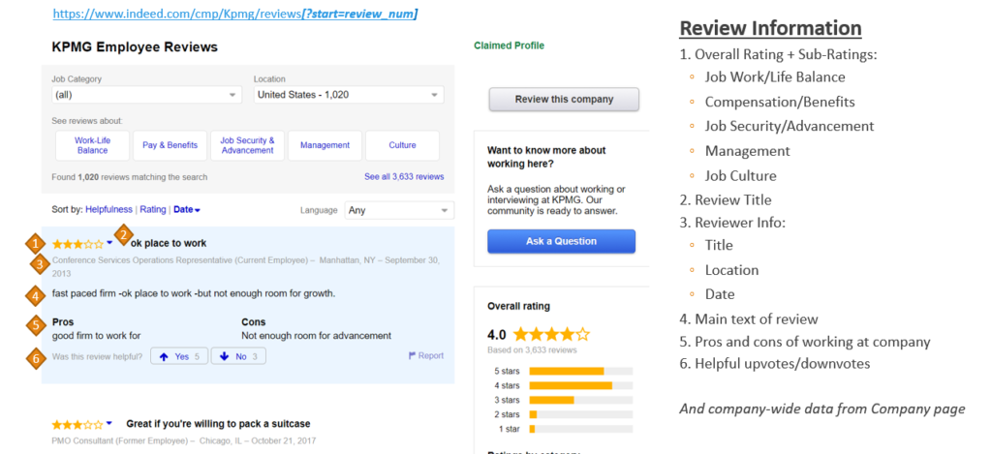Screen dimensions: 992x454
Task: Open the Location dropdown
Action: coord(348,95)
